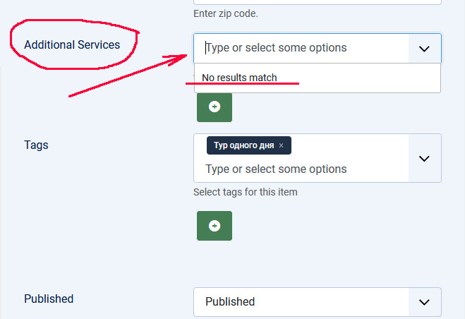Click the "Enter zip code." help text
This screenshot has height=319, width=465.
click(227, 13)
